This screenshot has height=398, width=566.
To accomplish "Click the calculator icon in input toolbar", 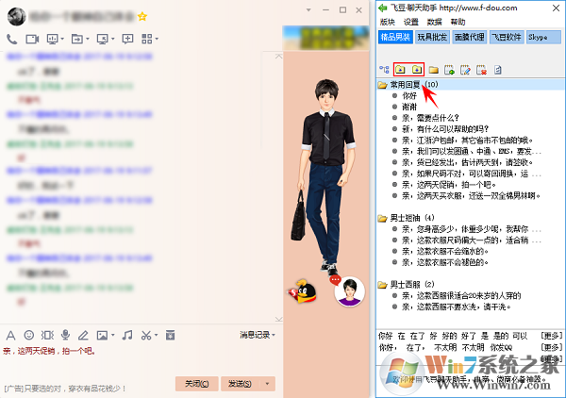I will (x=170, y=335).
